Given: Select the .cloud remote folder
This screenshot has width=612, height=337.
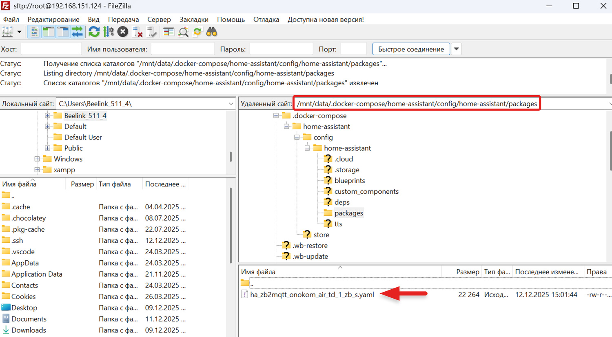Looking at the screenshot, I should click(344, 159).
